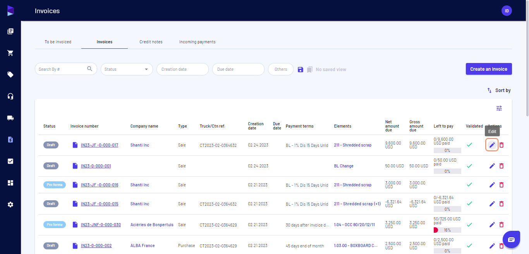Delete invoice IN23-JNF-0-000-030
529x254 pixels.
pos(502,225)
